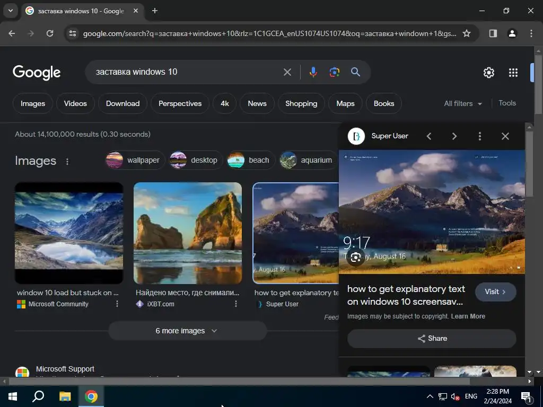Image resolution: width=543 pixels, height=407 pixels.
Task: Search by image using Google Lens icon
Action: point(334,72)
